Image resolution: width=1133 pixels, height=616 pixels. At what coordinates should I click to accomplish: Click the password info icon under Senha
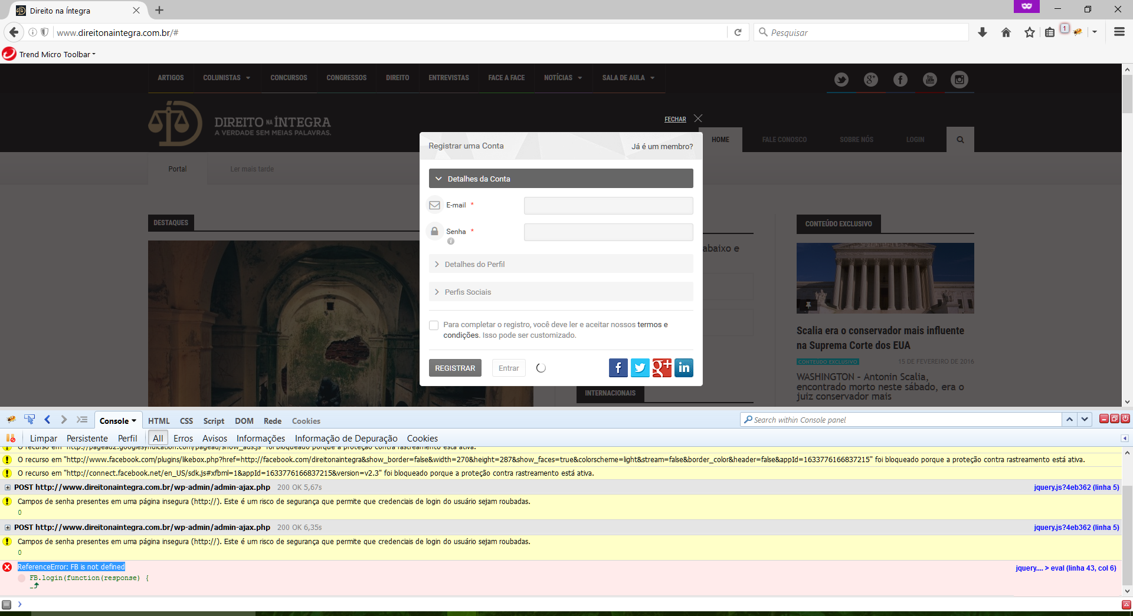(x=451, y=241)
